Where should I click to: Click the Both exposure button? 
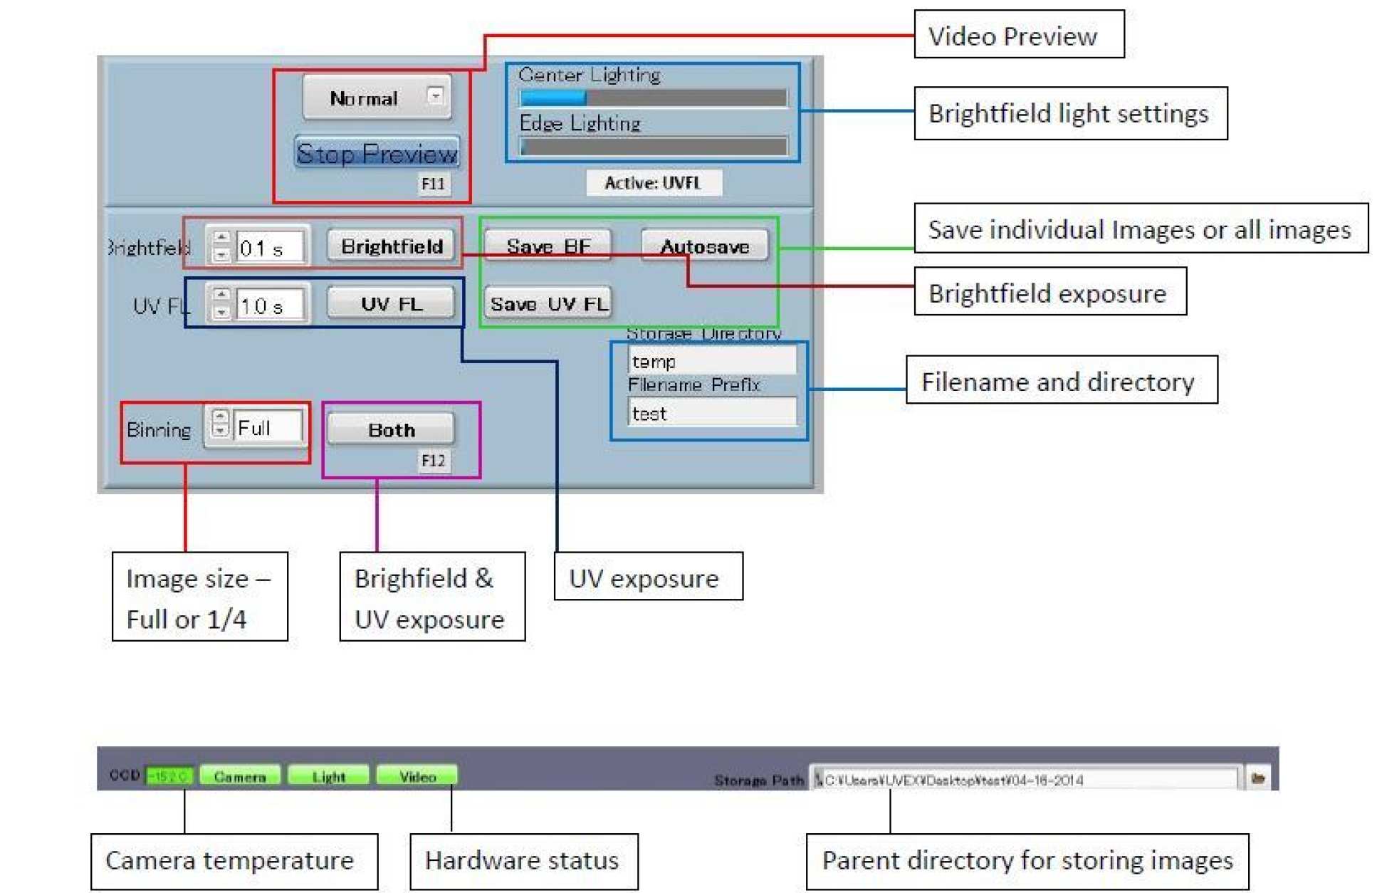click(x=391, y=430)
